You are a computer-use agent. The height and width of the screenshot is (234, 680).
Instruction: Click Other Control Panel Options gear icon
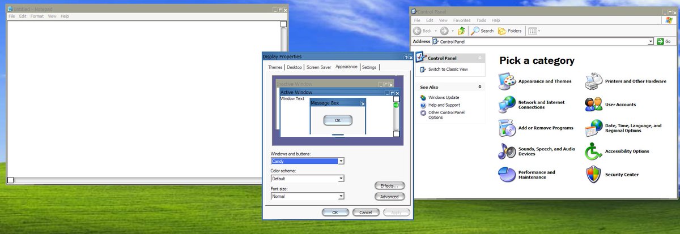423,112
